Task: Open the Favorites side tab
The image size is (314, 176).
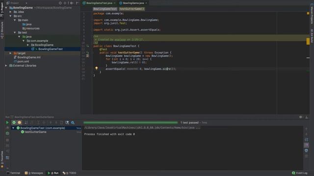Action: tap(2, 159)
